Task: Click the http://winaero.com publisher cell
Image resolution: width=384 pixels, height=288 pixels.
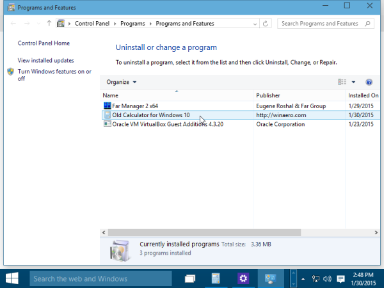Action: point(281,115)
